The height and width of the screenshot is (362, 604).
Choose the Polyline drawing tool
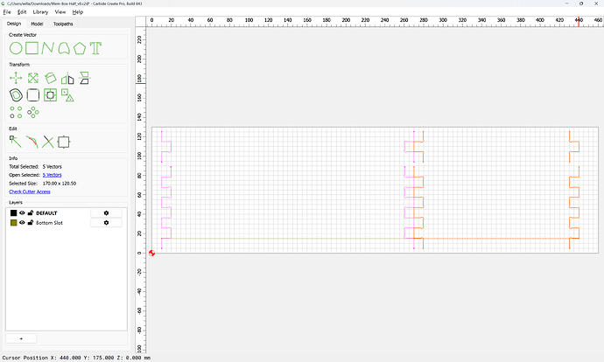48,48
